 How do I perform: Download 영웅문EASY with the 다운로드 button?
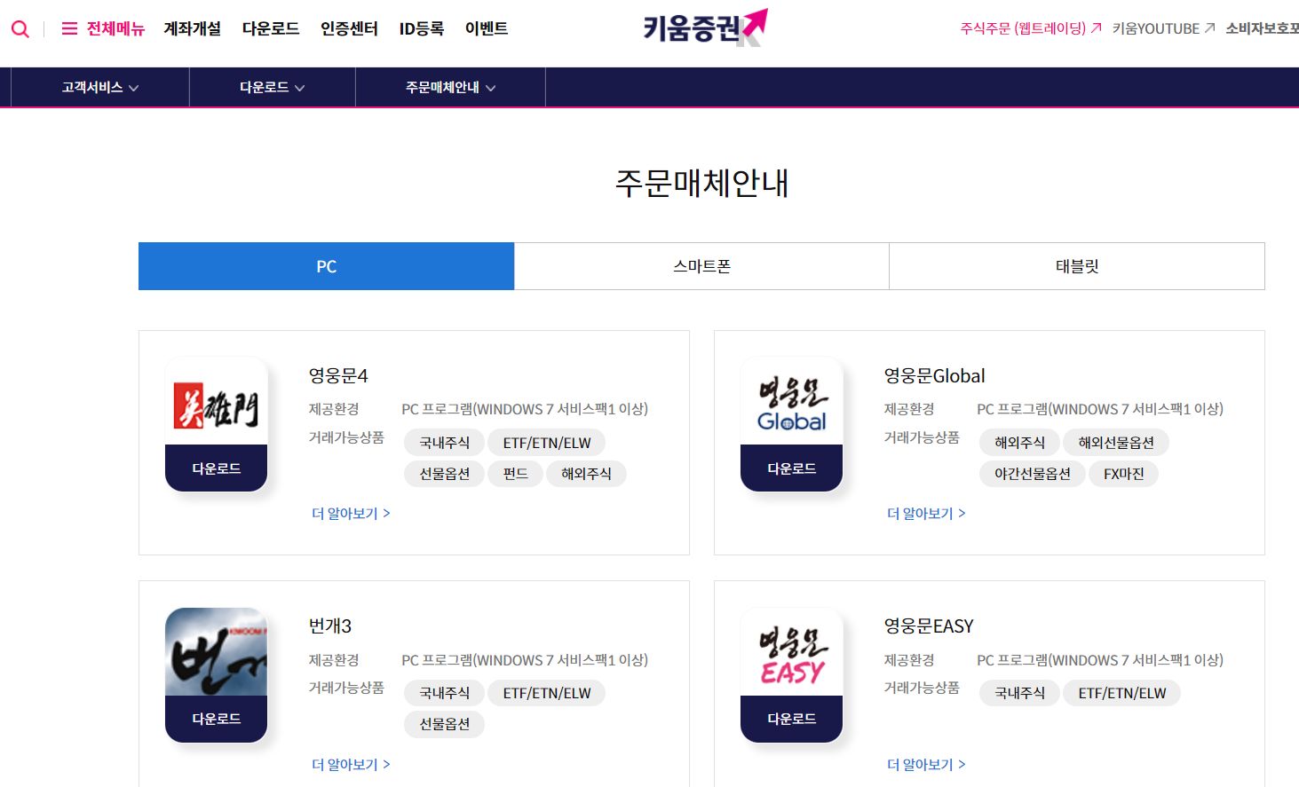(791, 719)
